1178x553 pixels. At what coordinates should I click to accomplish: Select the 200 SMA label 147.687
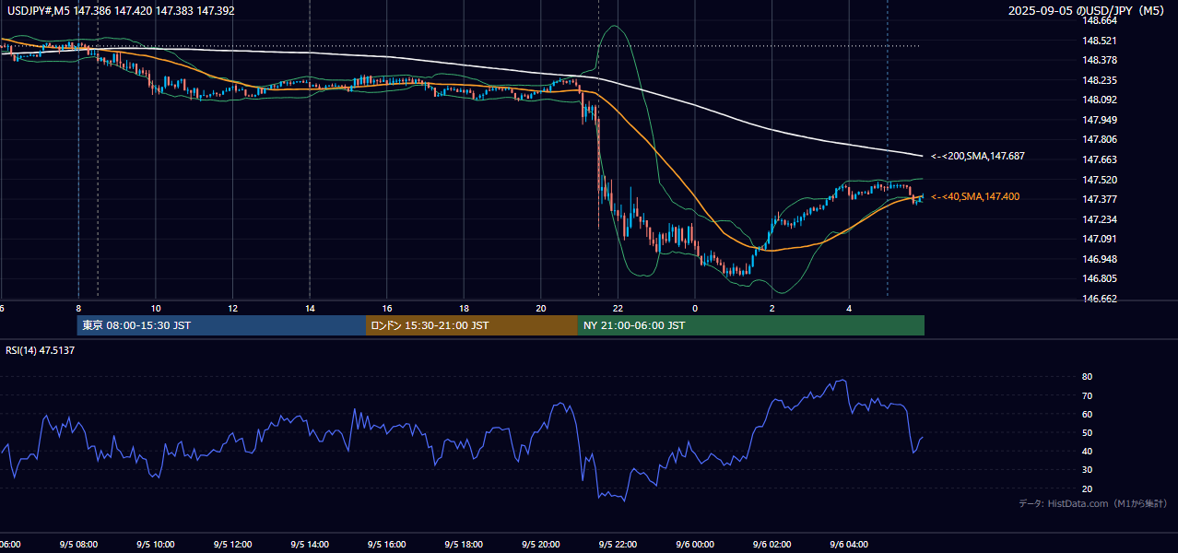point(978,157)
